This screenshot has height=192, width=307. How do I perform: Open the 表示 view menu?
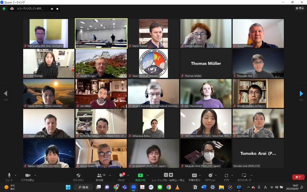click(x=300, y=8)
